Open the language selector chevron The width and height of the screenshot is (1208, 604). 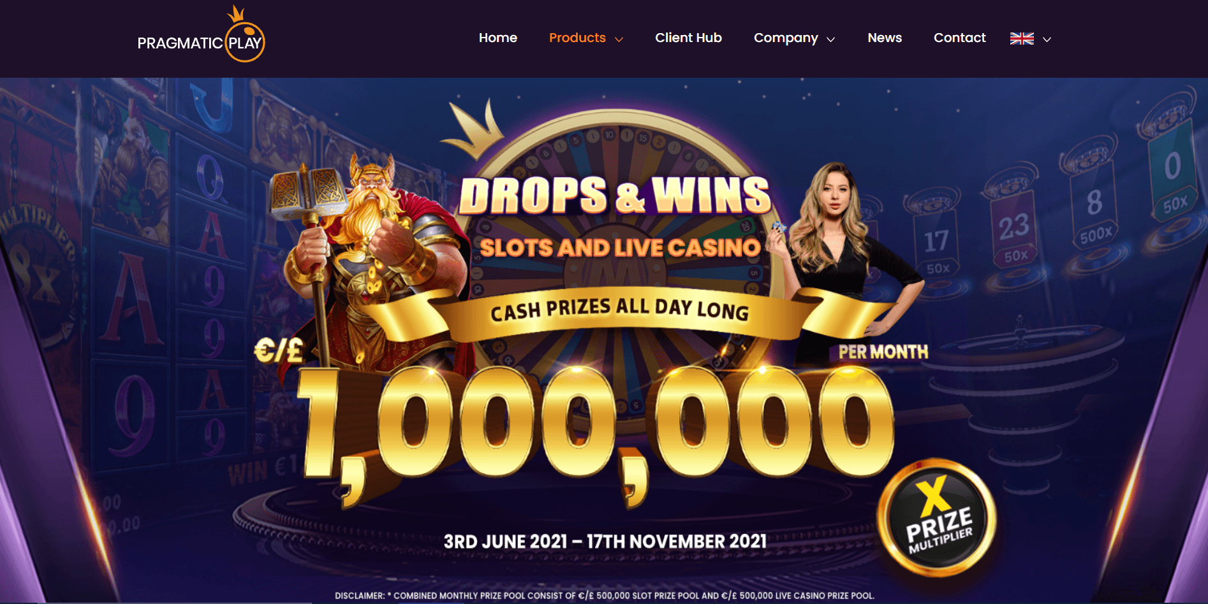[1047, 40]
